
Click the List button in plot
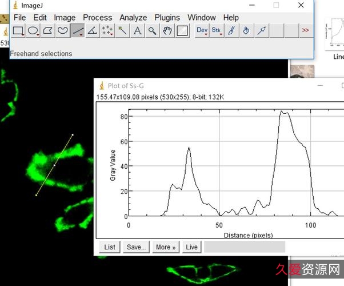(x=110, y=247)
